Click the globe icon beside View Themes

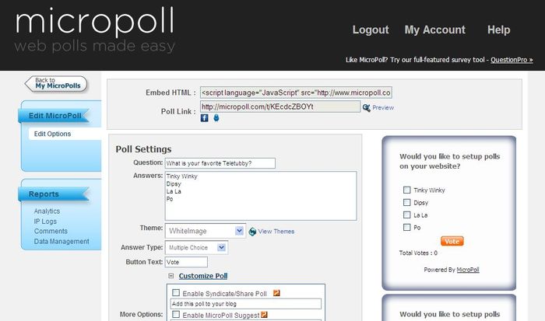click(x=252, y=231)
